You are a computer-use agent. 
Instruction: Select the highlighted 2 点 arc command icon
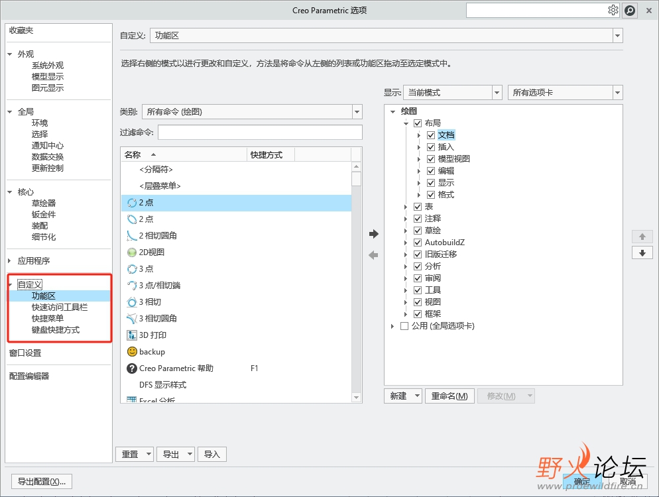coord(132,203)
